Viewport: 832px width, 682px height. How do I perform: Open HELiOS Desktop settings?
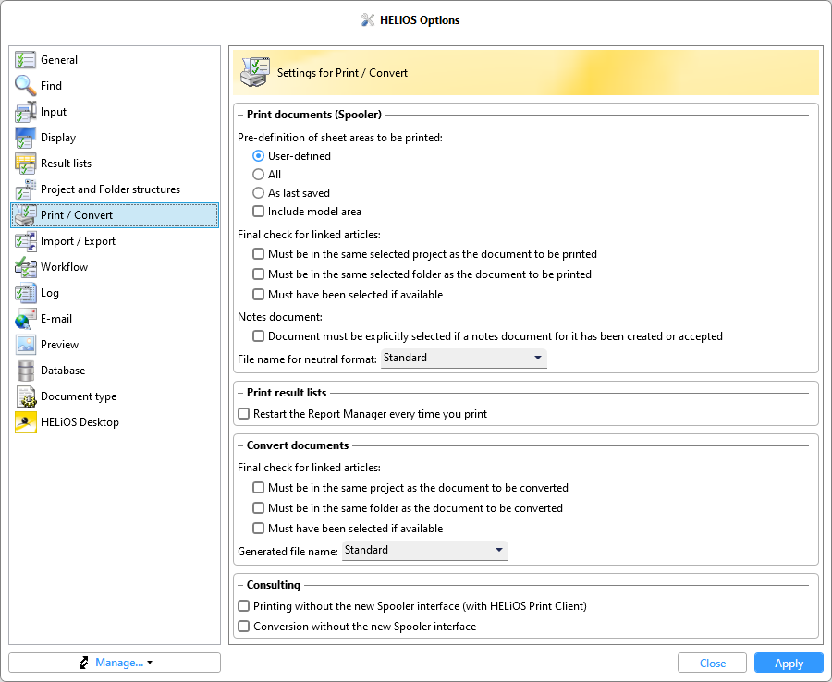coord(115,422)
